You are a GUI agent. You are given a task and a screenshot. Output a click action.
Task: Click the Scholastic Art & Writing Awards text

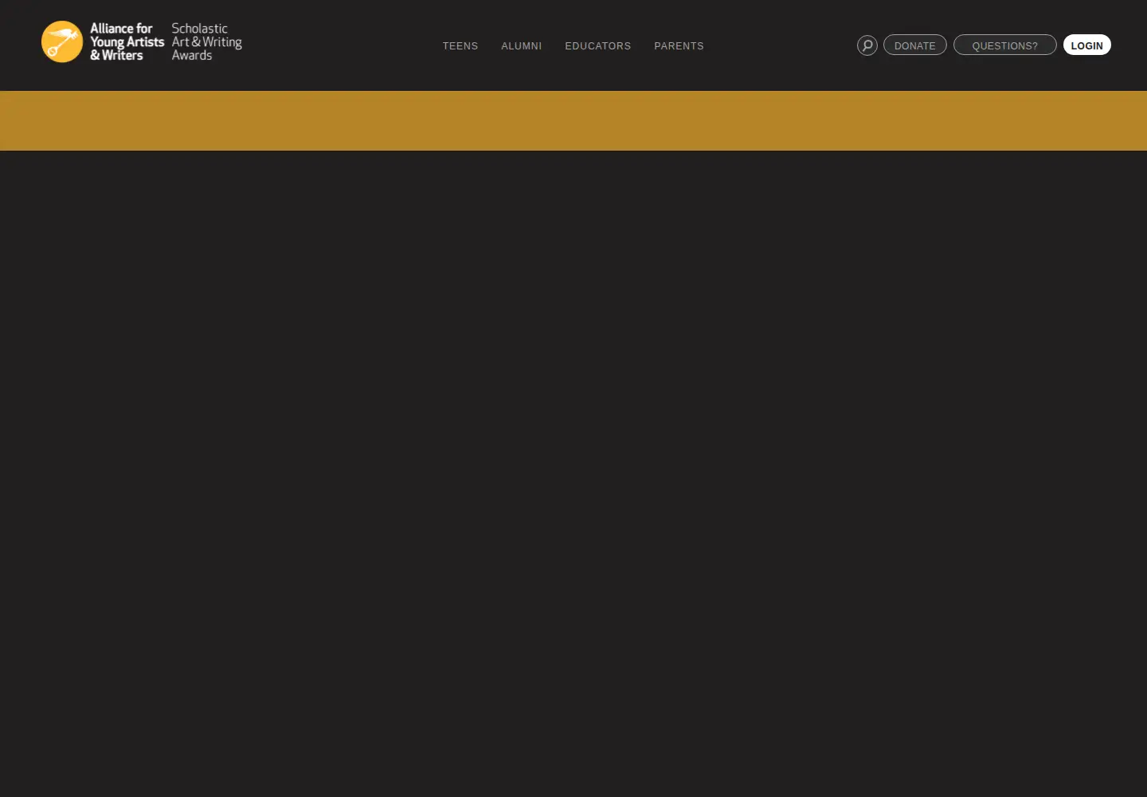[207, 41]
